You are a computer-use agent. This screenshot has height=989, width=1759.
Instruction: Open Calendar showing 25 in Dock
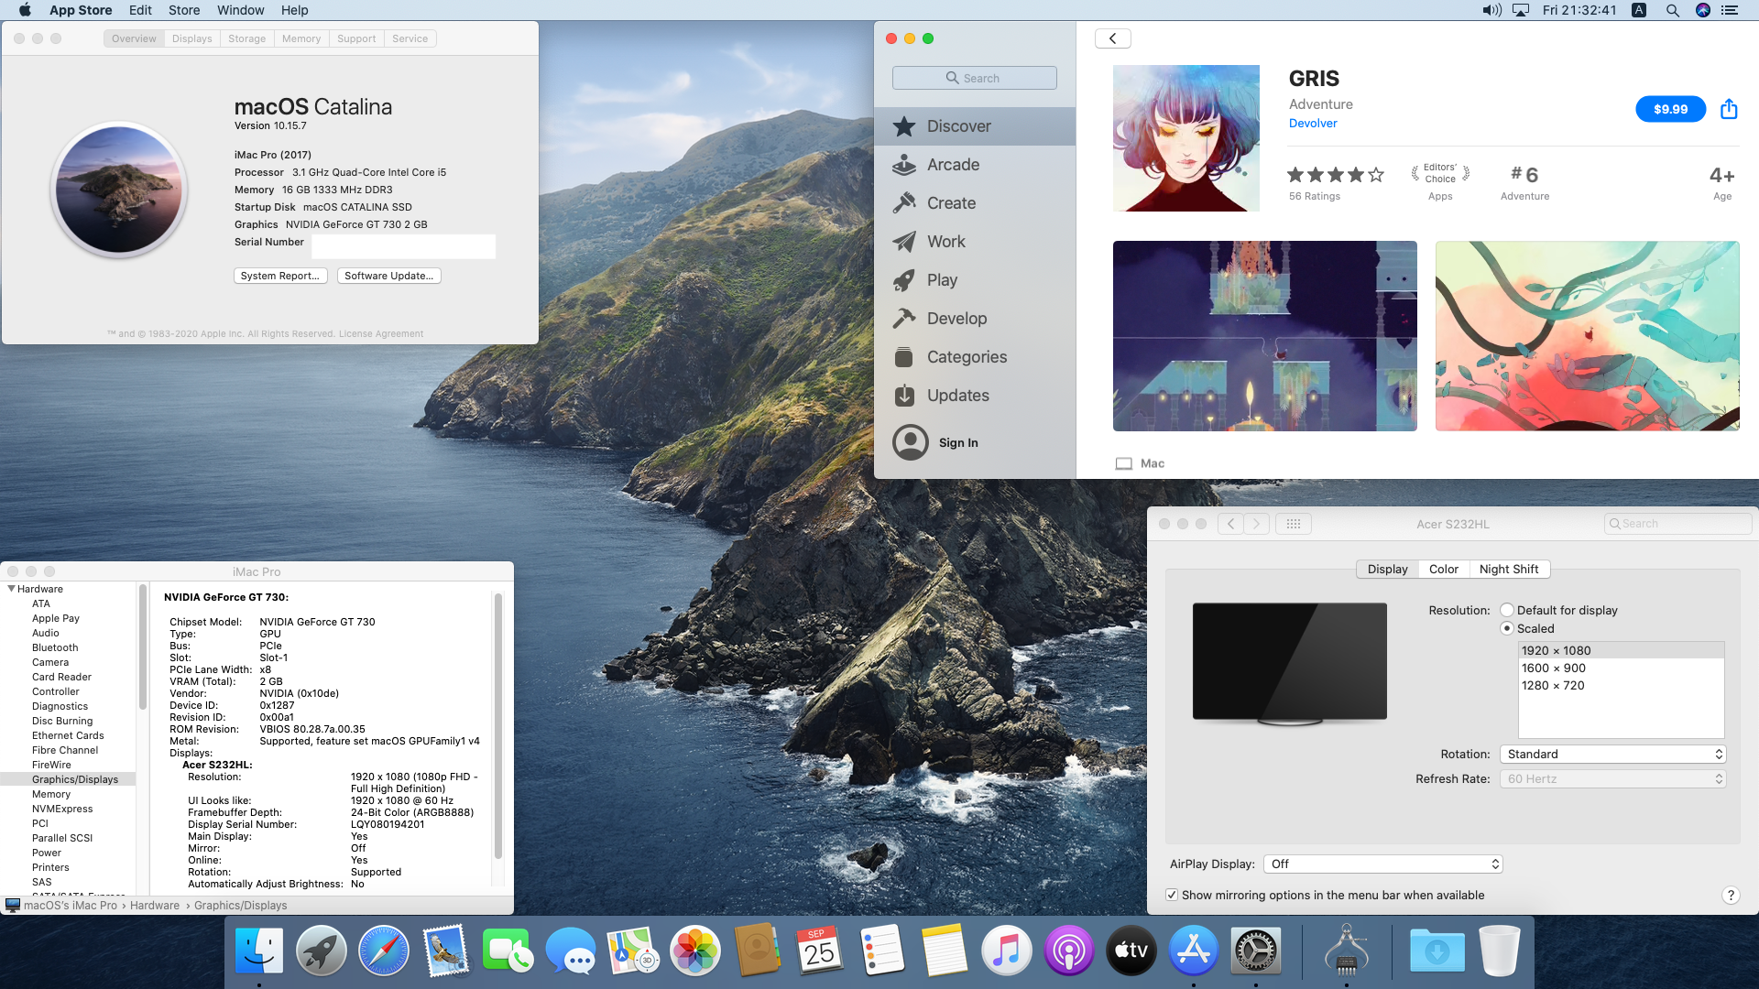click(x=820, y=951)
